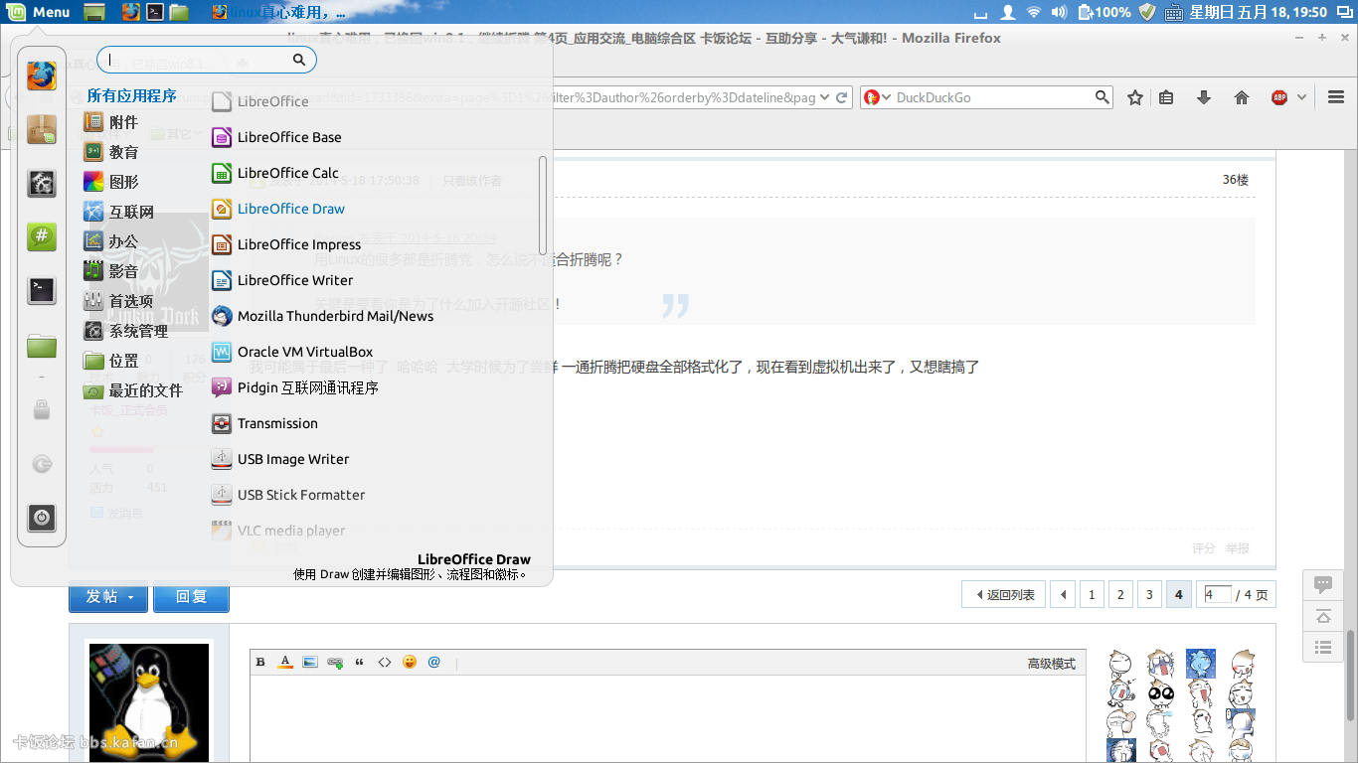Screen dimensions: 1358x763
Task: Launch Firefox from the menu favorites sidebar
Action: pos(41,76)
